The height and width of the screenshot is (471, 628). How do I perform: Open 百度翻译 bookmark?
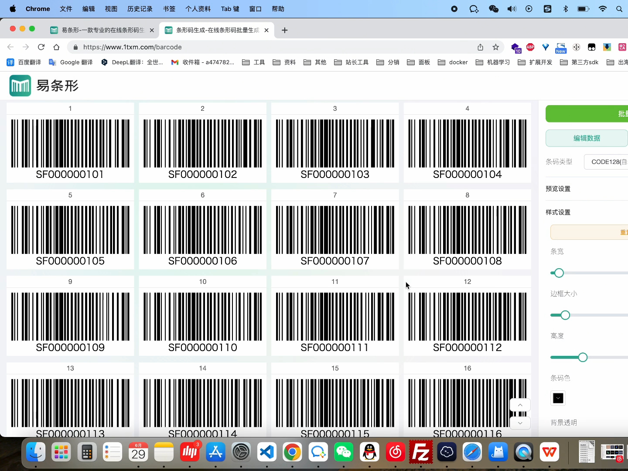(24, 62)
